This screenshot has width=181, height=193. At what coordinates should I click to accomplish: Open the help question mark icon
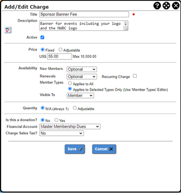pos(157,6)
